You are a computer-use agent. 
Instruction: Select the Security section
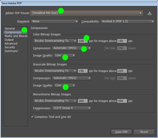10,47
